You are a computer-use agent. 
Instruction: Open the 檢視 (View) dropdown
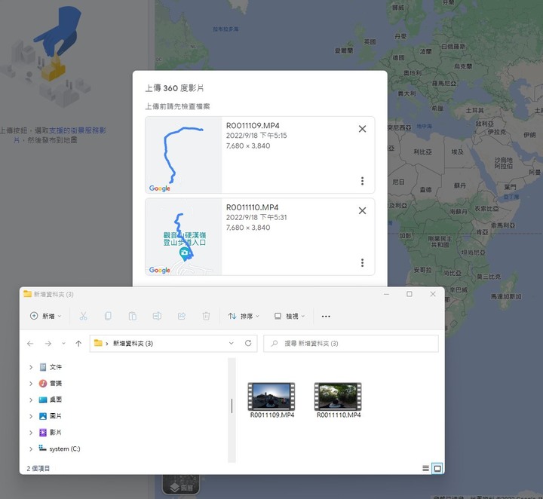(290, 316)
